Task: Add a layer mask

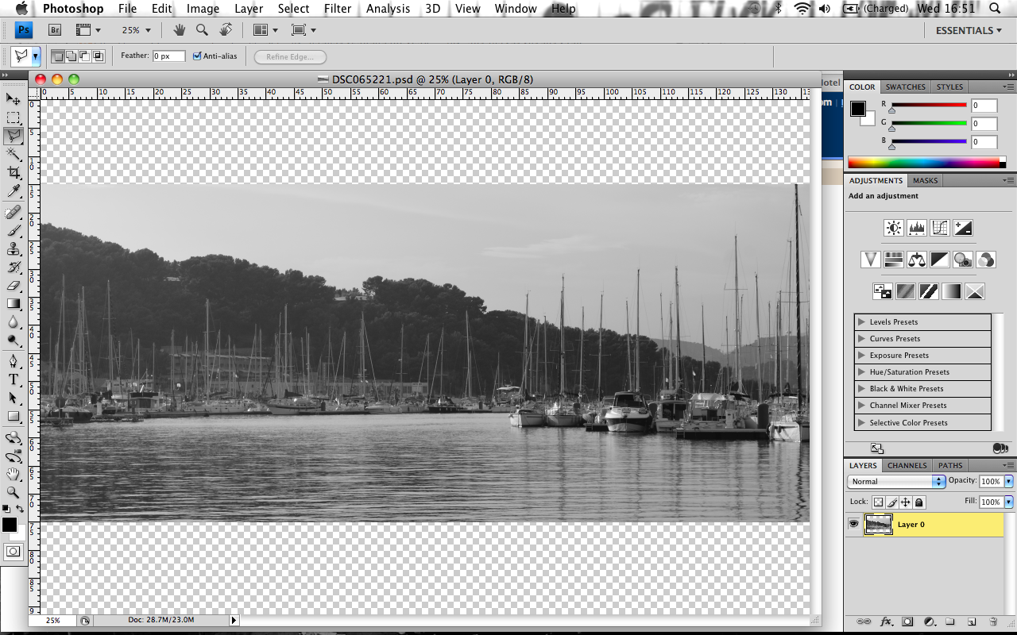Action: tap(907, 622)
